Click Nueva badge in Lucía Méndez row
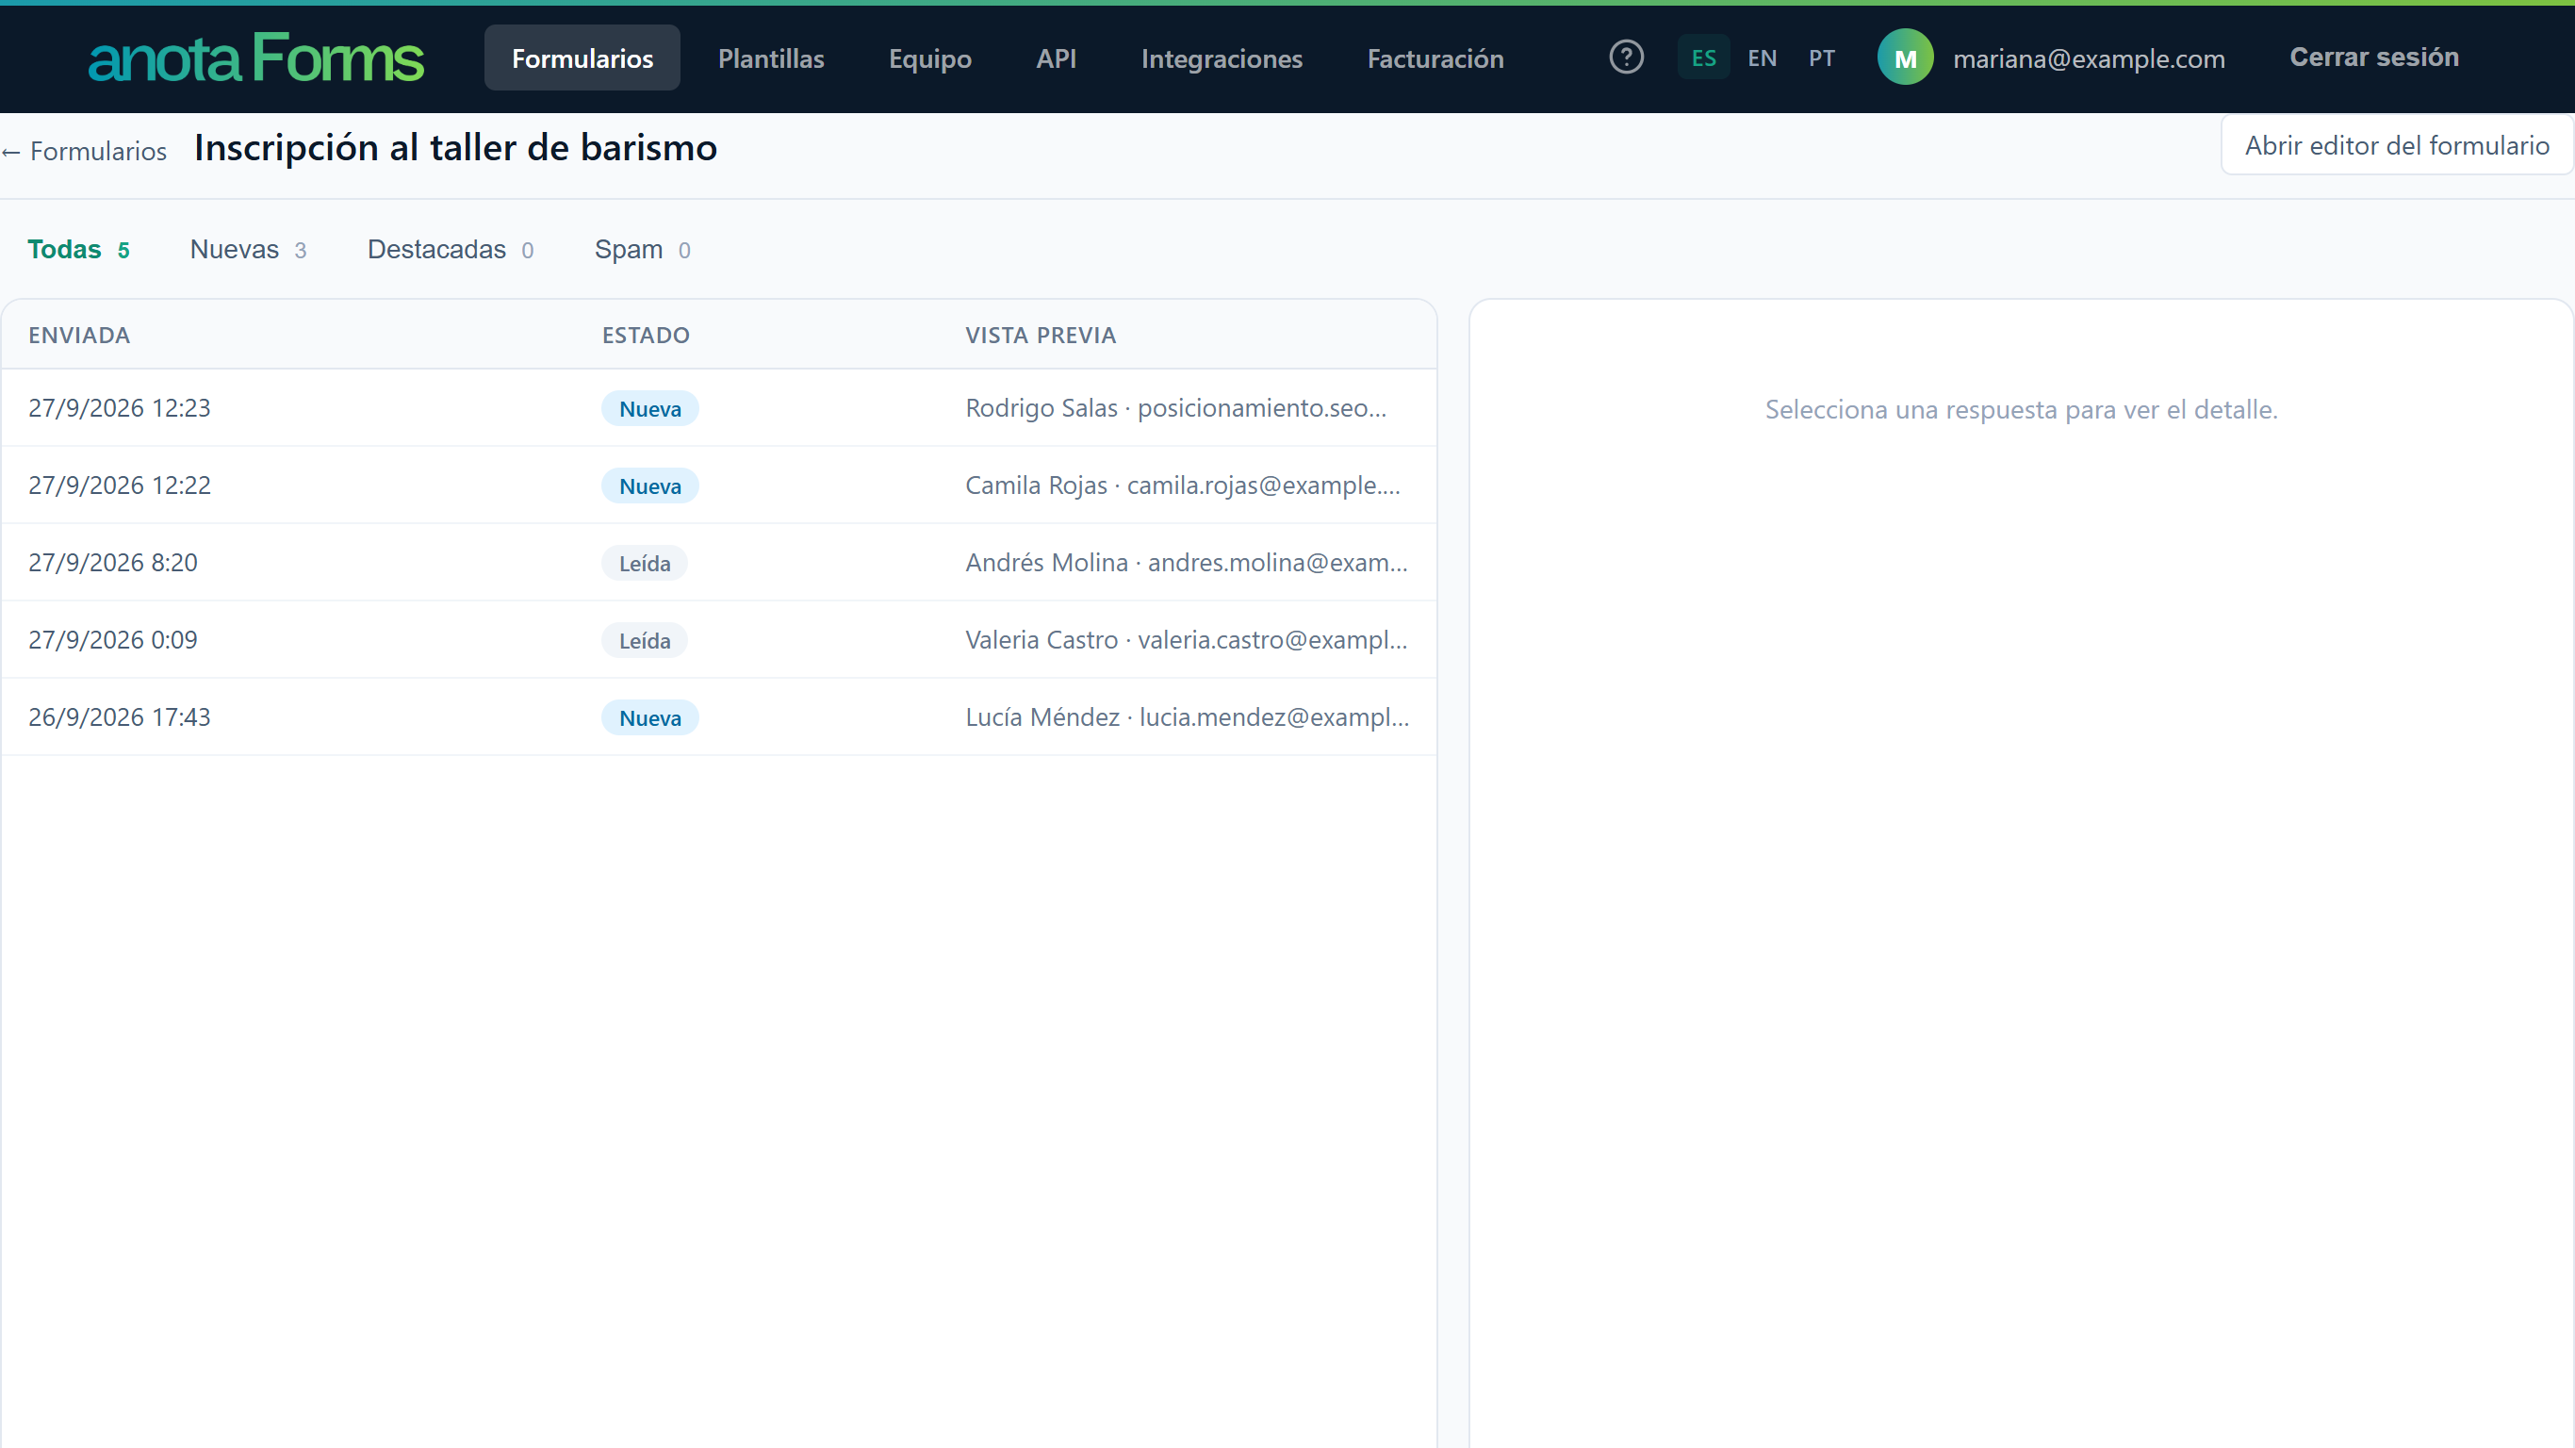Image resolution: width=2575 pixels, height=1448 pixels. [x=649, y=718]
